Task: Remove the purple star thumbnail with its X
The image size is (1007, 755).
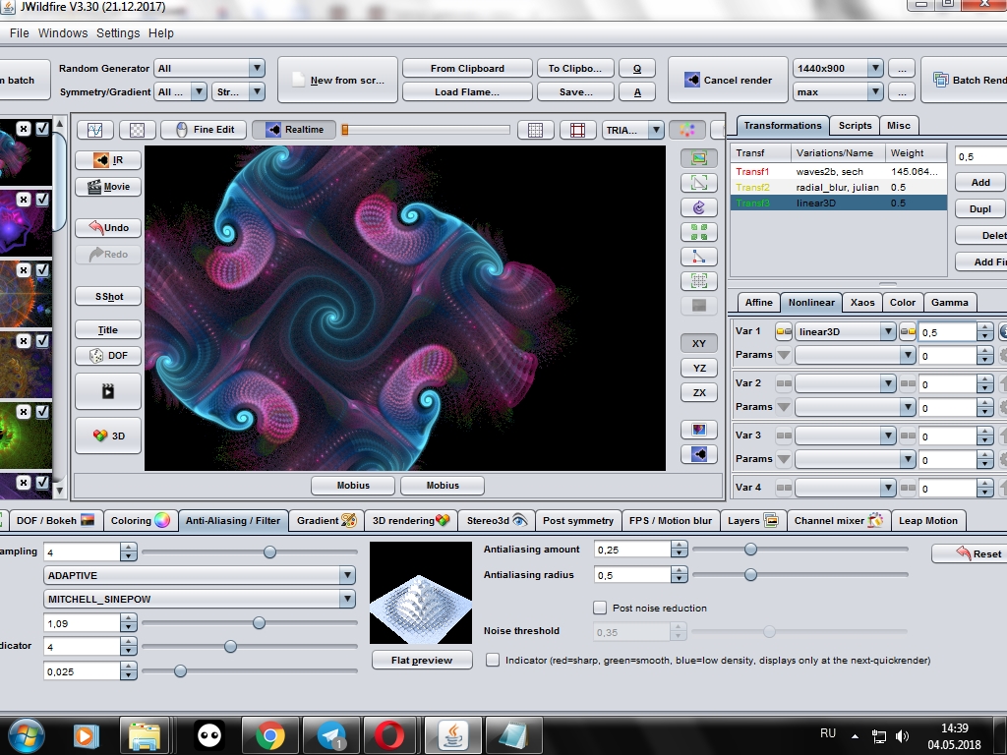Action: pos(24,199)
